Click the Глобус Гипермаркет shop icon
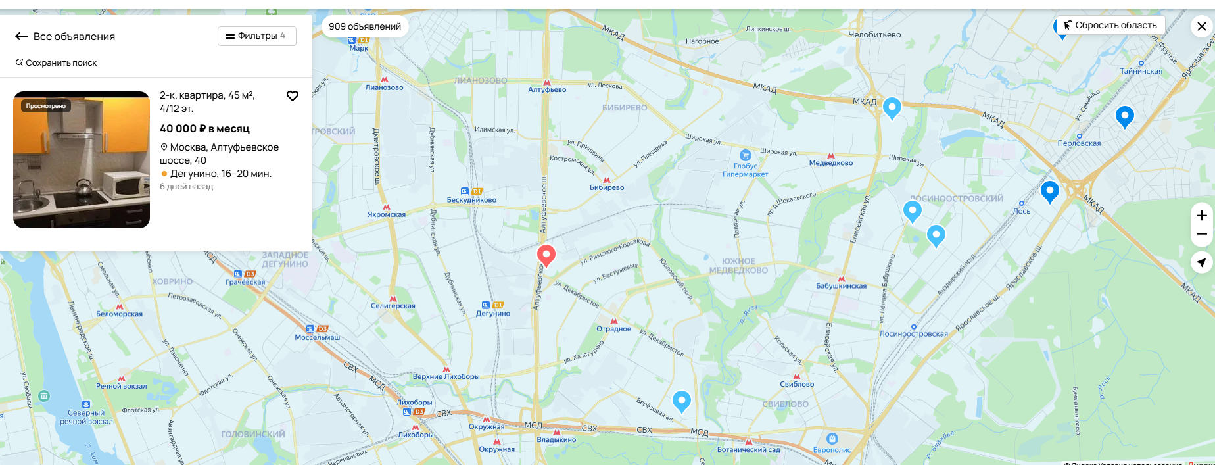 pyautogui.click(x=746, y=155)
